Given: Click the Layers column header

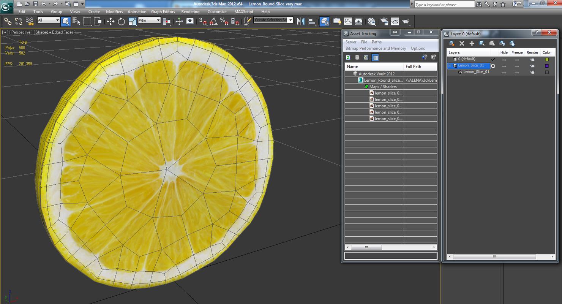Looking at the screenshot, I should [x=469, y=52].
